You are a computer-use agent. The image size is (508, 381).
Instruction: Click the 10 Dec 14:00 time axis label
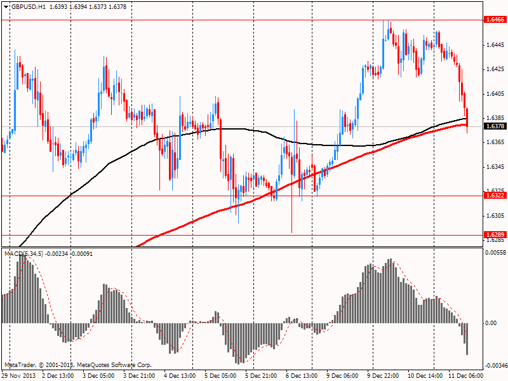click(424, 376)
